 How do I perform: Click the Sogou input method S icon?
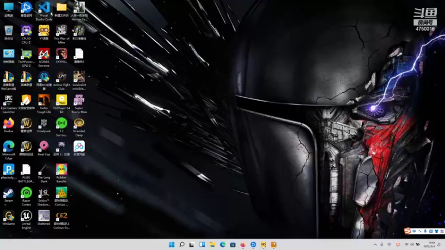pyautogui.click(x=408, y=231)
